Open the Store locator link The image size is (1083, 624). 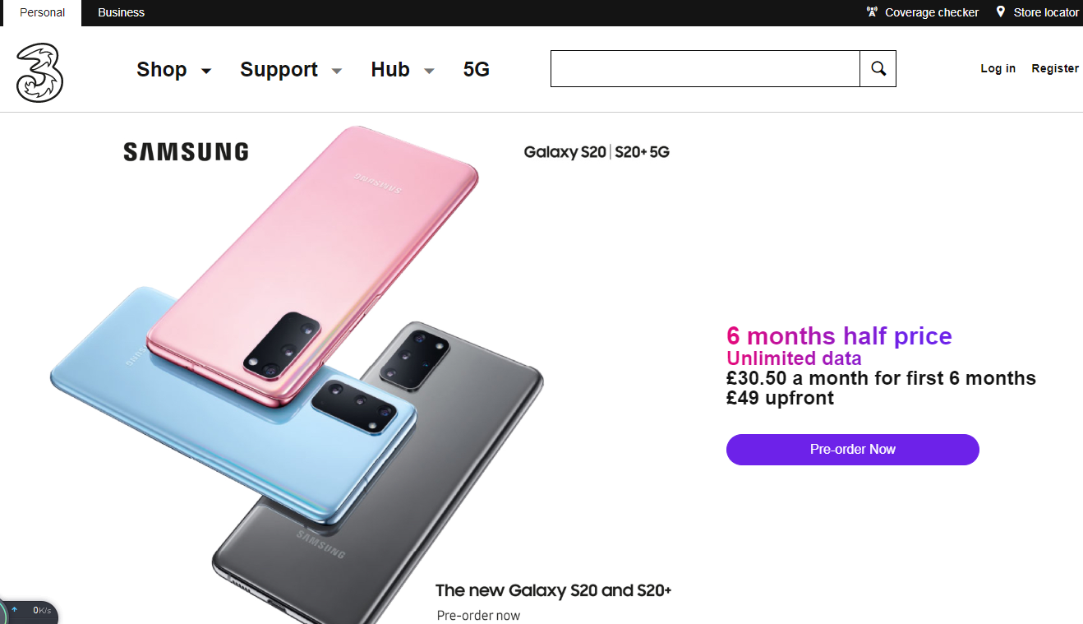(x=1046, y=12)
